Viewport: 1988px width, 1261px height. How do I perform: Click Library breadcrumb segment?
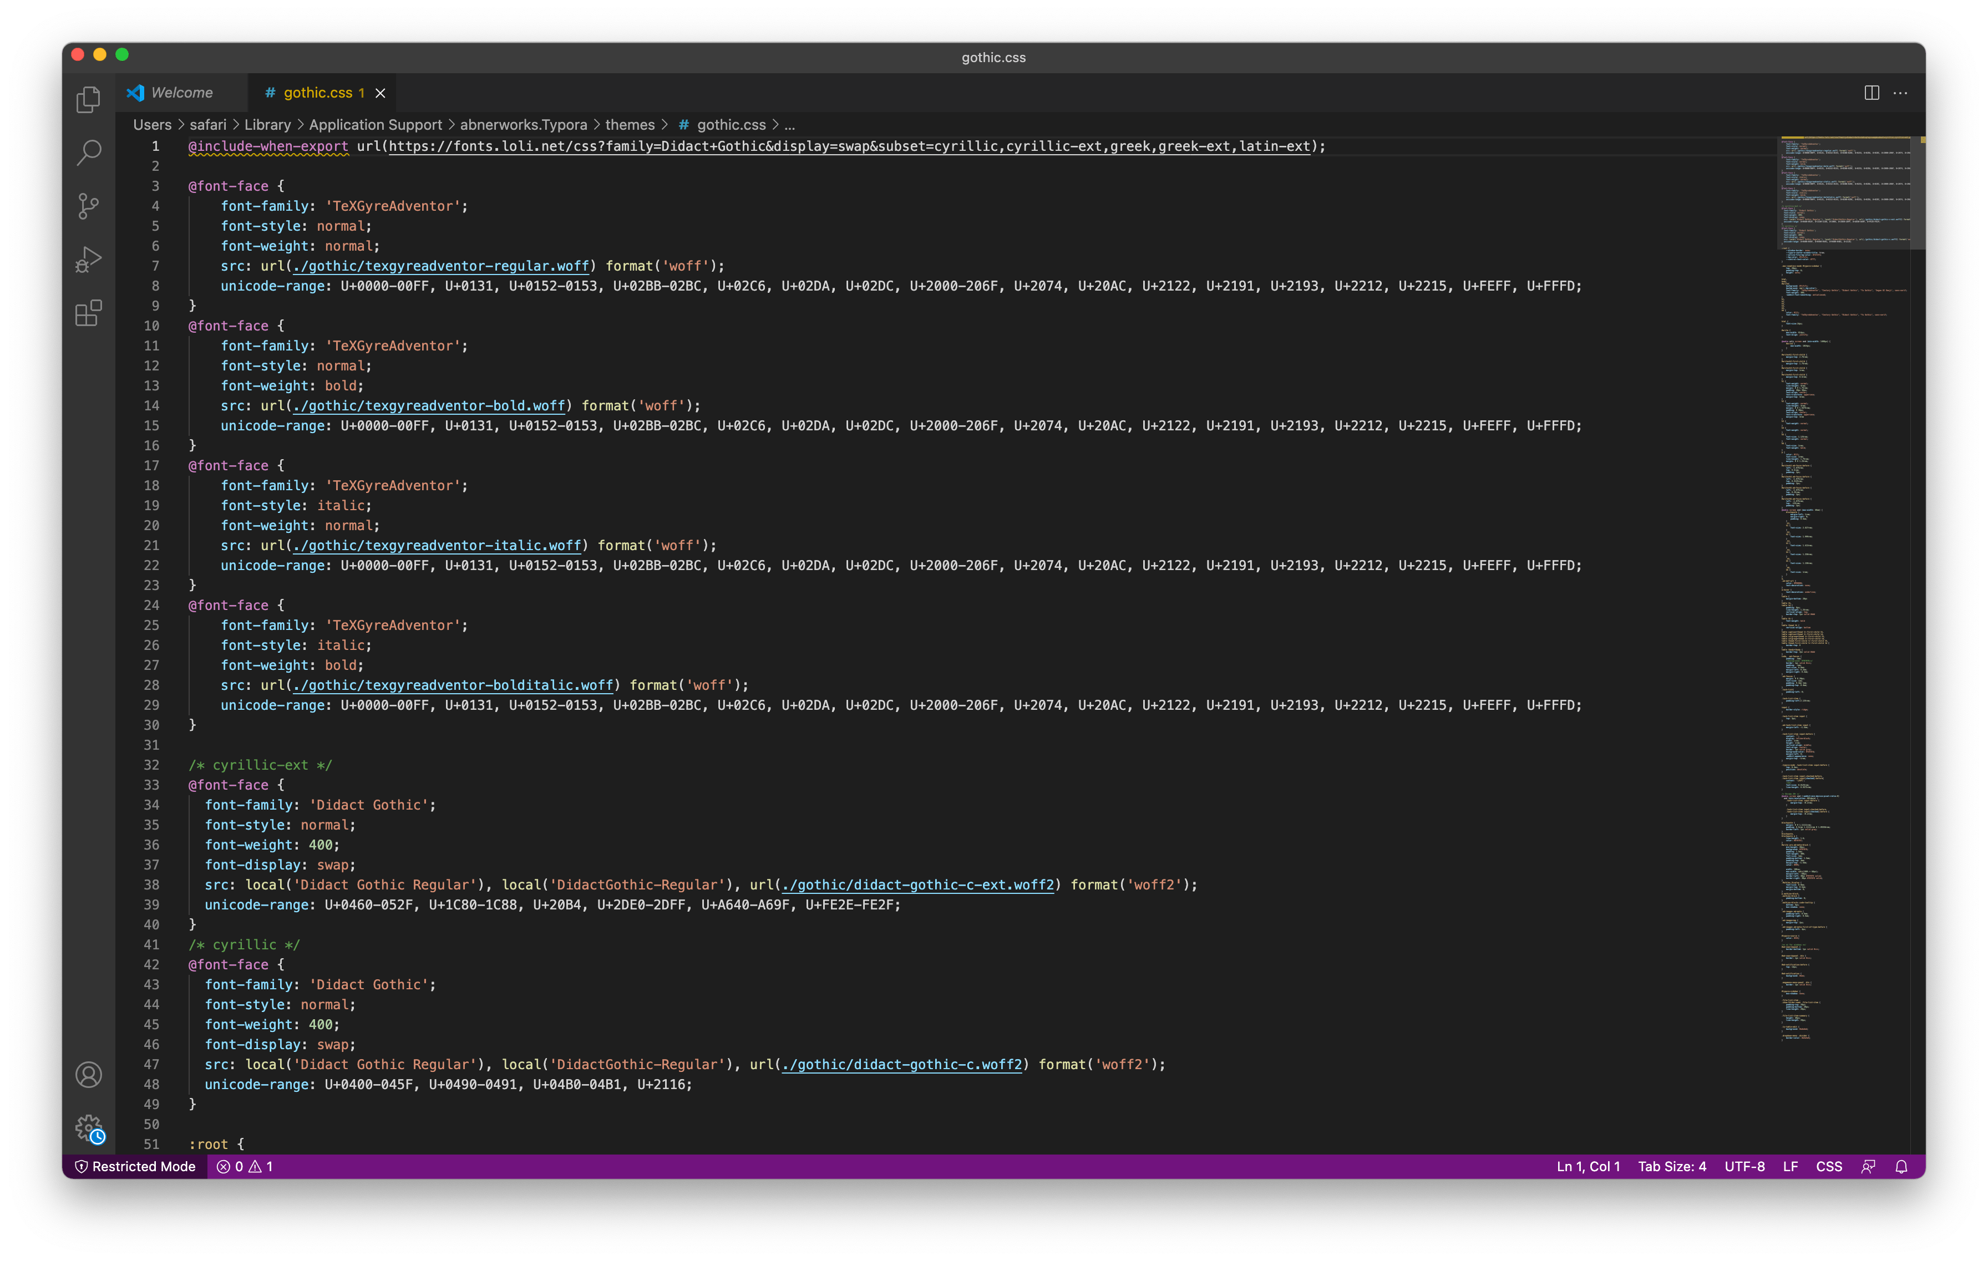[x=267, y=125]
